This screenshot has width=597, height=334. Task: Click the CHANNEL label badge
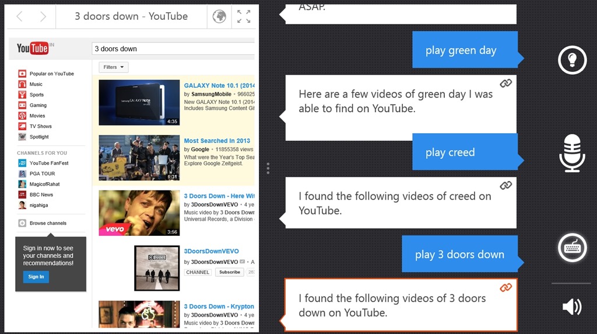(198, 272)
